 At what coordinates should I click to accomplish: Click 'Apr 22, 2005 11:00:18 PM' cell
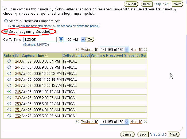41,79
